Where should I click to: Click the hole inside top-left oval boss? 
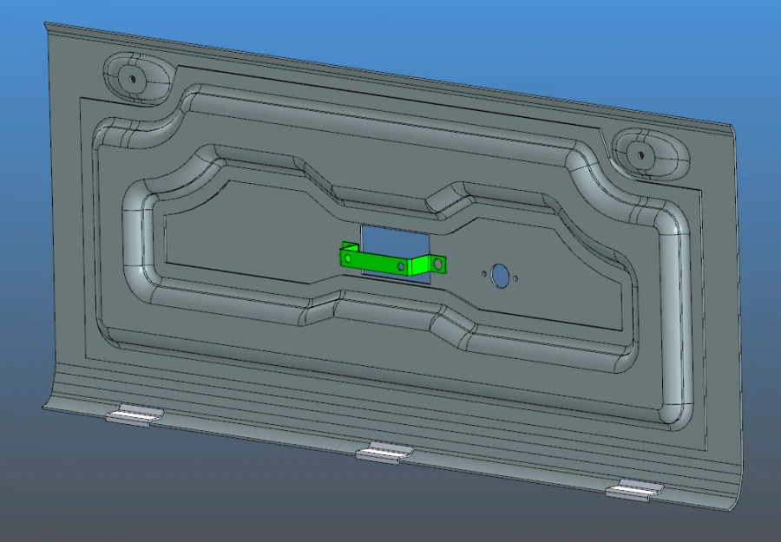(133, 77)
